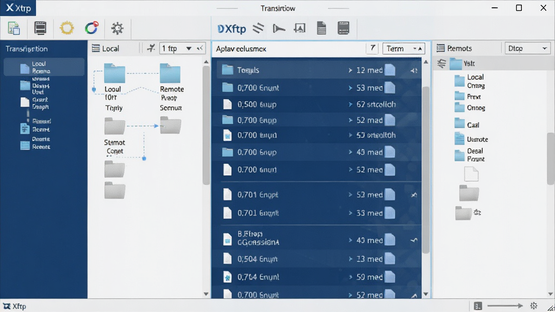The height and width of the screenshot is (312, 555).
Task: Select Gsart Gaaph sidebar item
Action: pos(35,103)
